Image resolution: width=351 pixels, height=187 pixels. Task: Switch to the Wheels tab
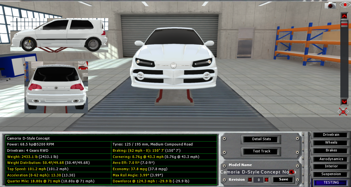pos(331,143)
